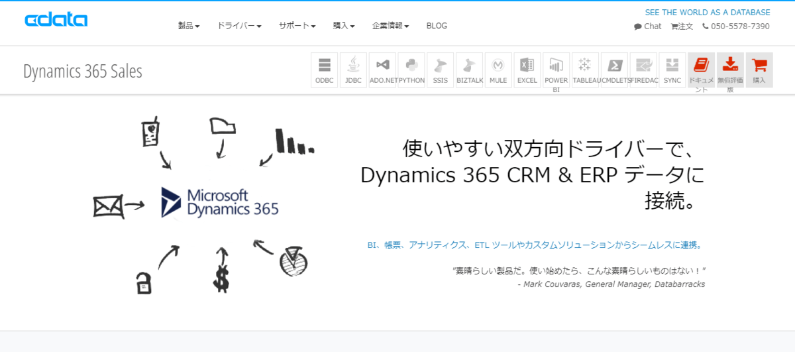This screenshot has height=352, width=795.
Task: Click the blue BI、帳票、アナリティクス text line
Action: [535, 245]
